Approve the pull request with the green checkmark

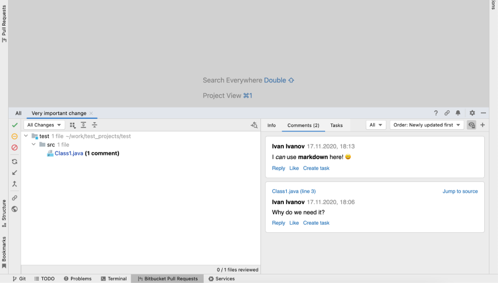15,125
